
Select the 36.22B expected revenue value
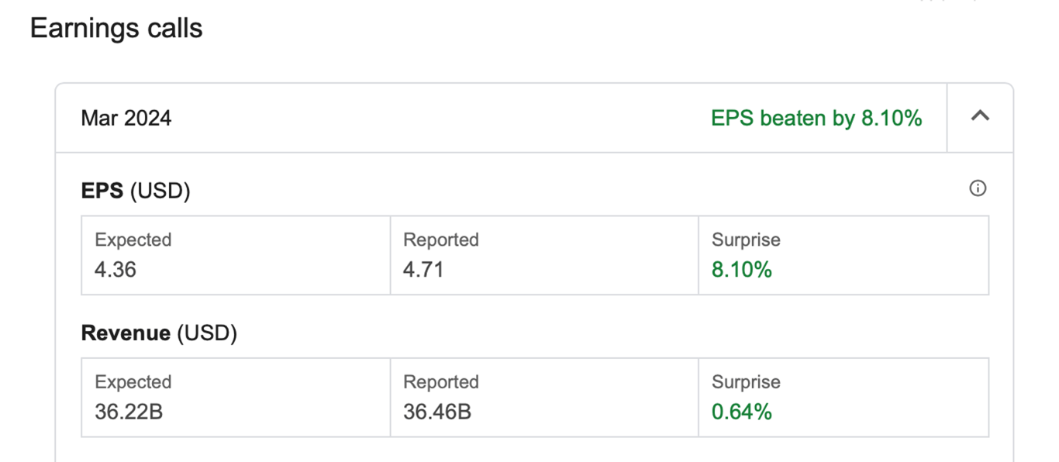[x=129, y=412]
